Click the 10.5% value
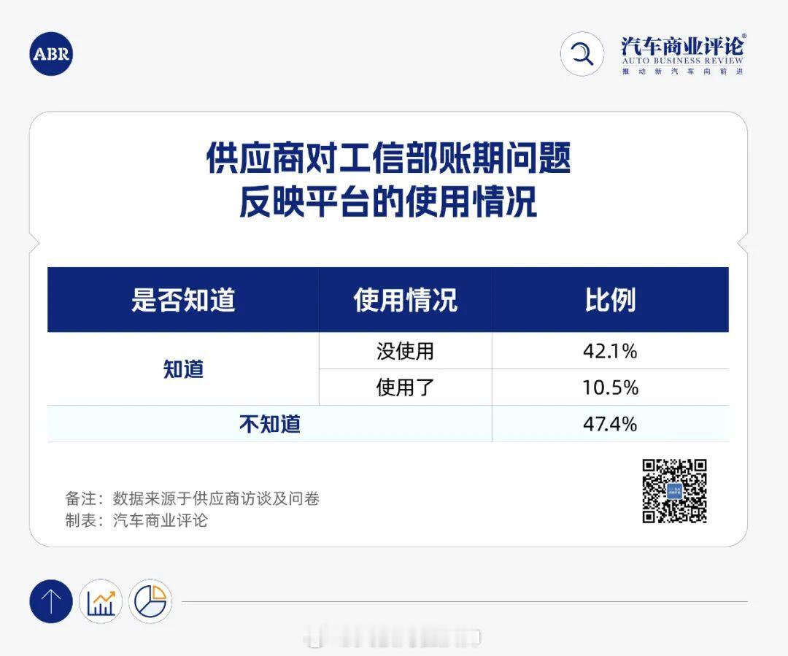Viewport: 788px width, 656px height. click(x=610, y=387)
